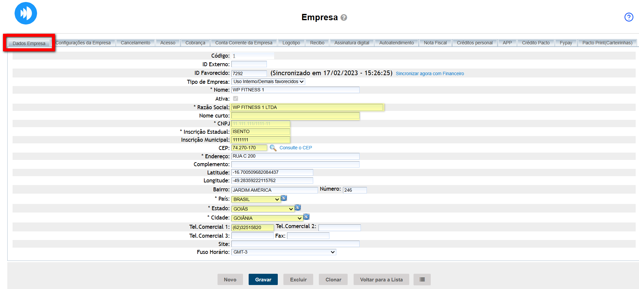The width and height of the screenshot is (639, 289).
Task: Click Sincronizar agora com Financeiro link
Action: pos(429,73)
